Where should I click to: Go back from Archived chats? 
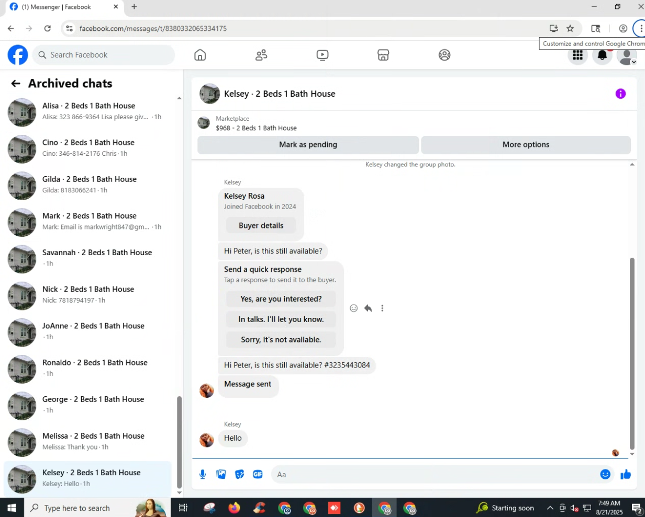[16, 84]
